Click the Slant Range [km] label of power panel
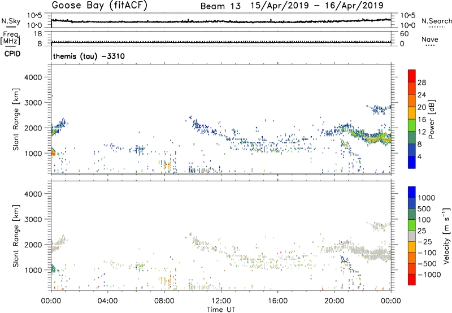 pos(16,119)
